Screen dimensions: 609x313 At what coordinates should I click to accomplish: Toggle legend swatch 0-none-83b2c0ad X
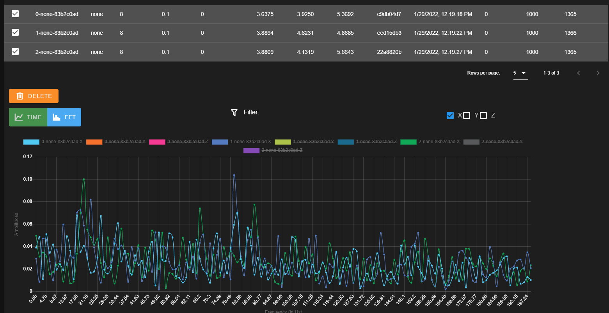(x=31, y=142)
